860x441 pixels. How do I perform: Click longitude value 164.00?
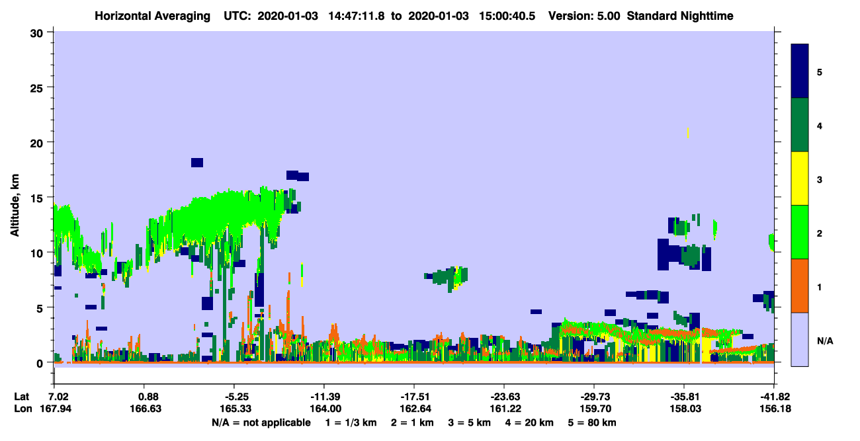(327, 409)
